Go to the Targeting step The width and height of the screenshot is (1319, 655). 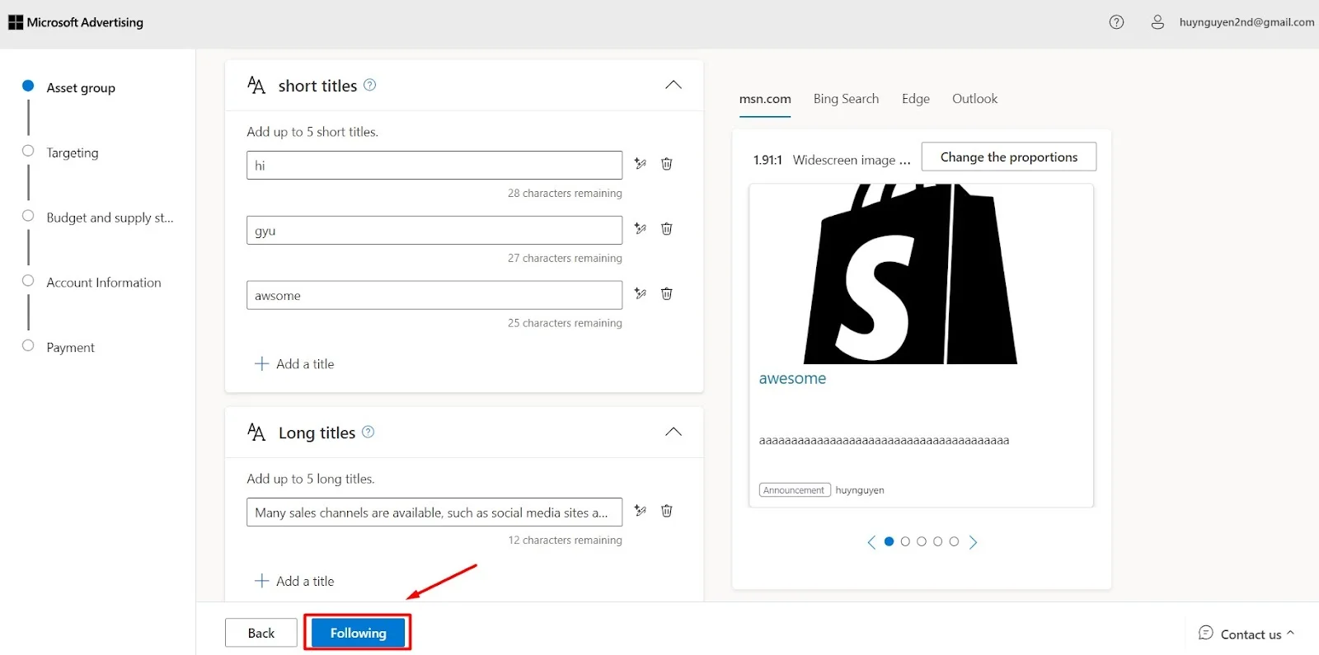coord(73,152)
